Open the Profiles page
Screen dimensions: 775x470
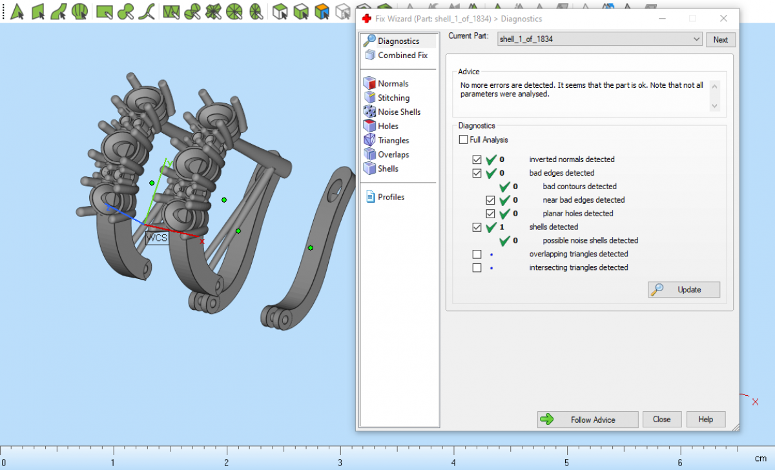391,197
